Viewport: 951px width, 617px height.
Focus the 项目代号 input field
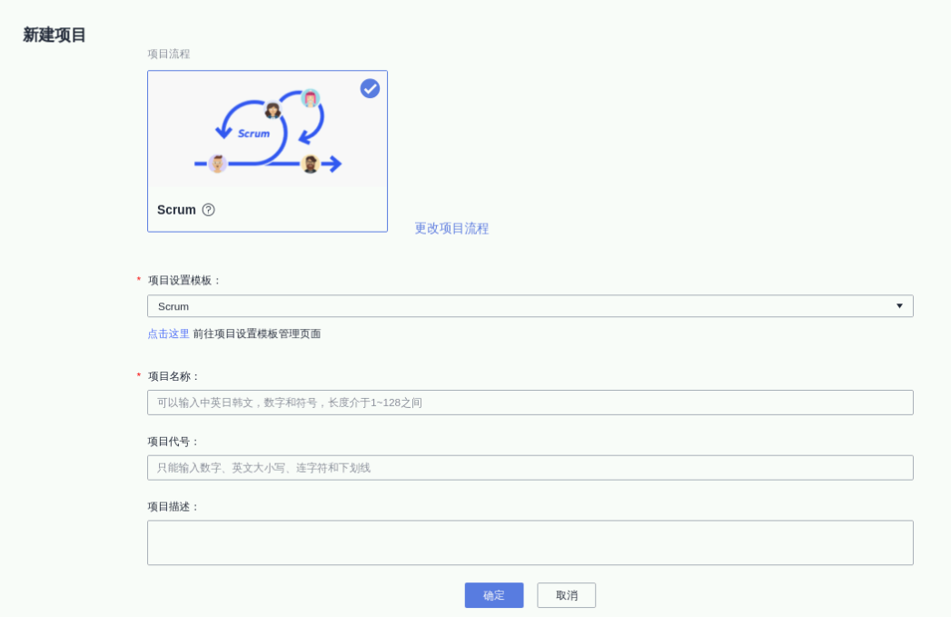pos(530,468)
